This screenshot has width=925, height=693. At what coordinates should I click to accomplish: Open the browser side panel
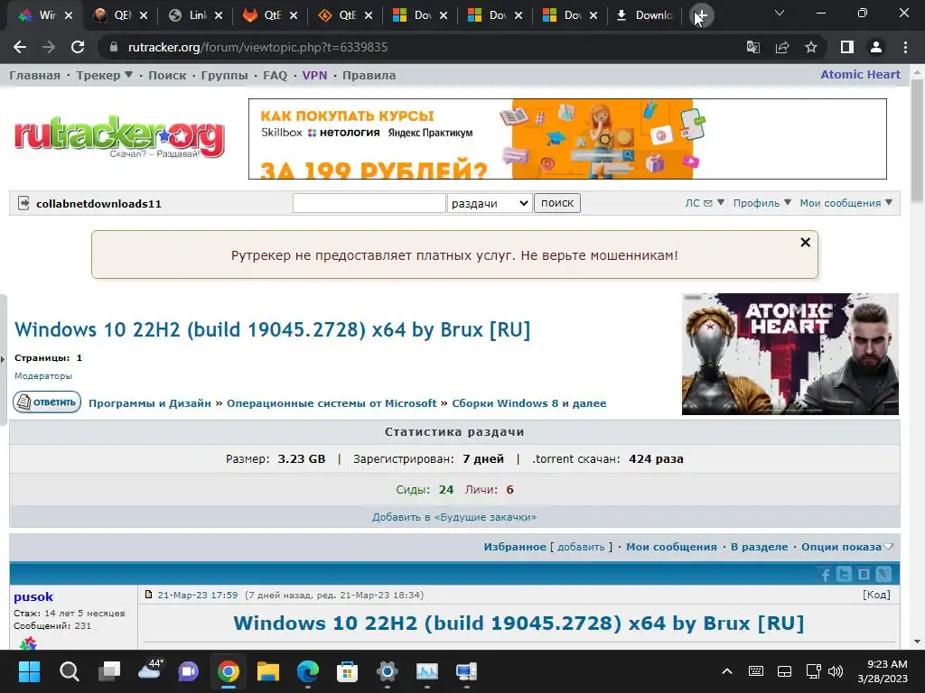coord(847,47)
